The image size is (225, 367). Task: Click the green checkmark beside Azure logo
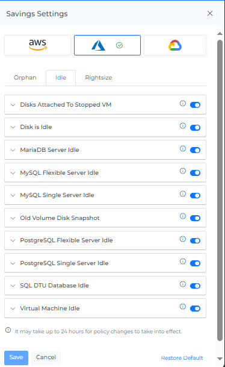point(119,45)
